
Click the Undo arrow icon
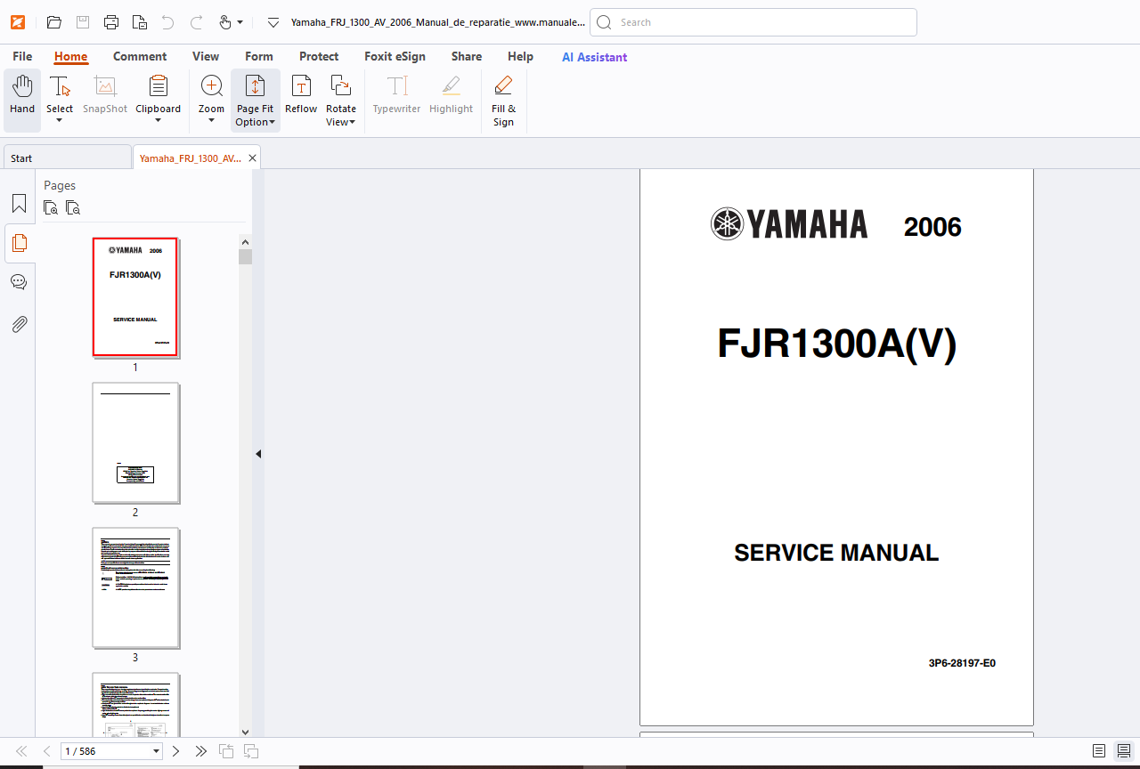coord(167,22)
